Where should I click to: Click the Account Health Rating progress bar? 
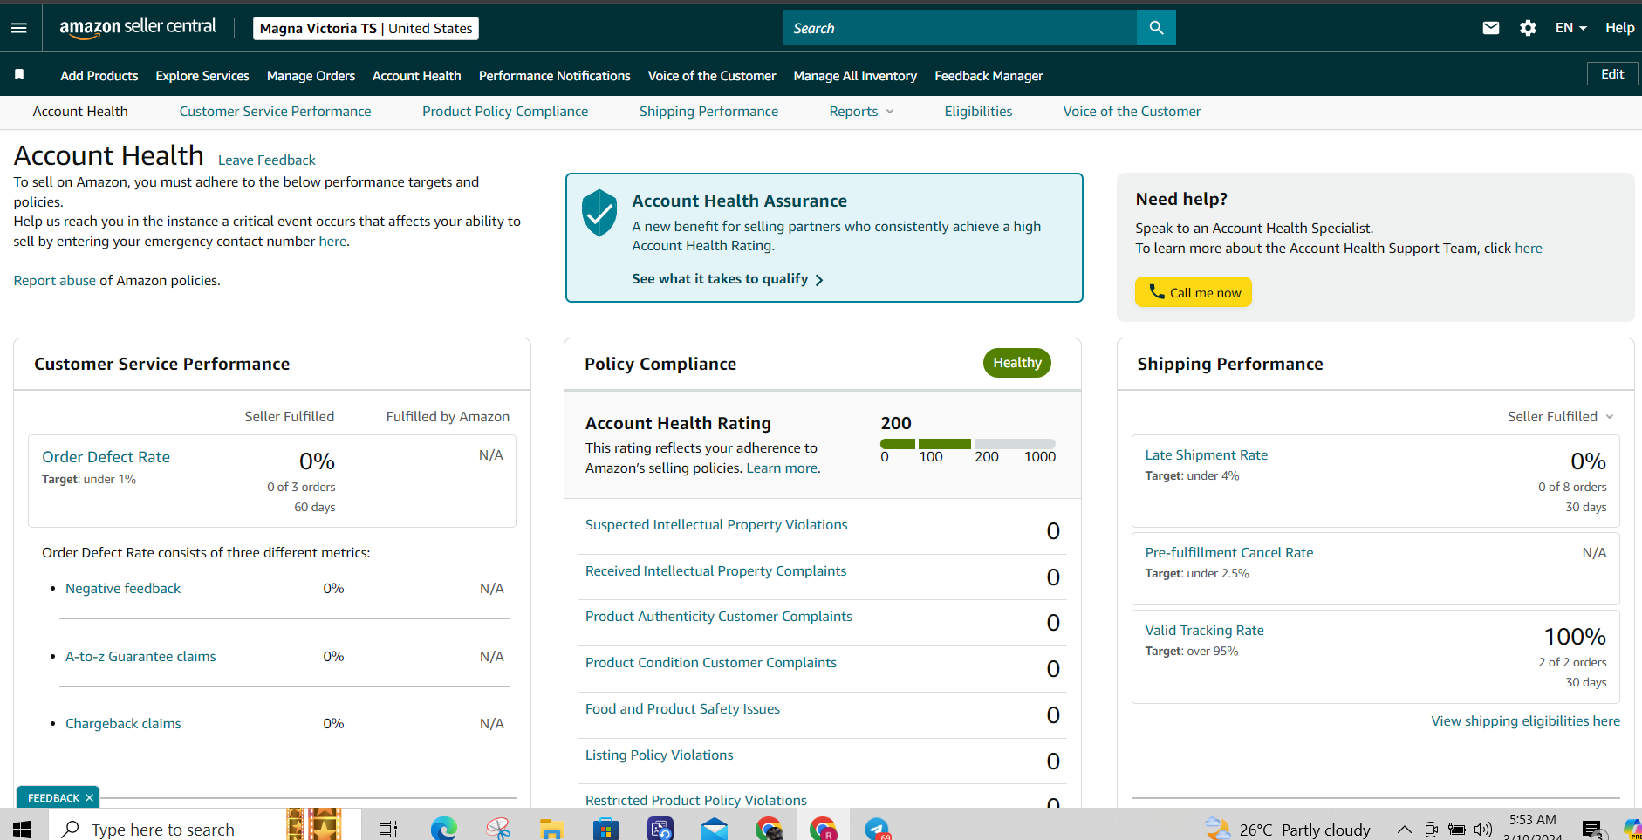(968, 444)
